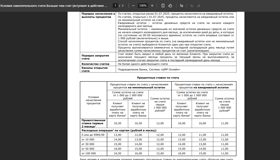Click the "от 10 000" row label

(x=88, y=140)
